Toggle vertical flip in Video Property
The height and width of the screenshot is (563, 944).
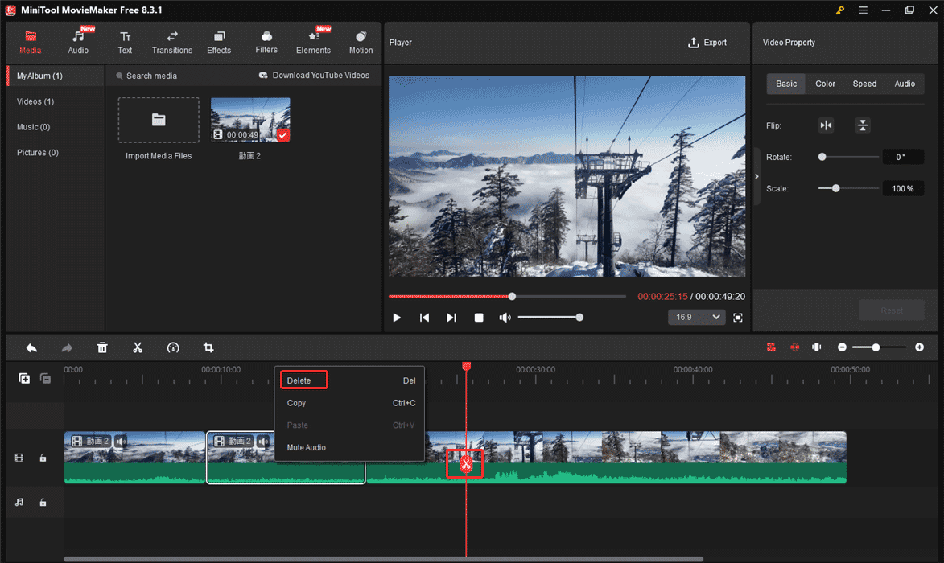pos(863,125)
